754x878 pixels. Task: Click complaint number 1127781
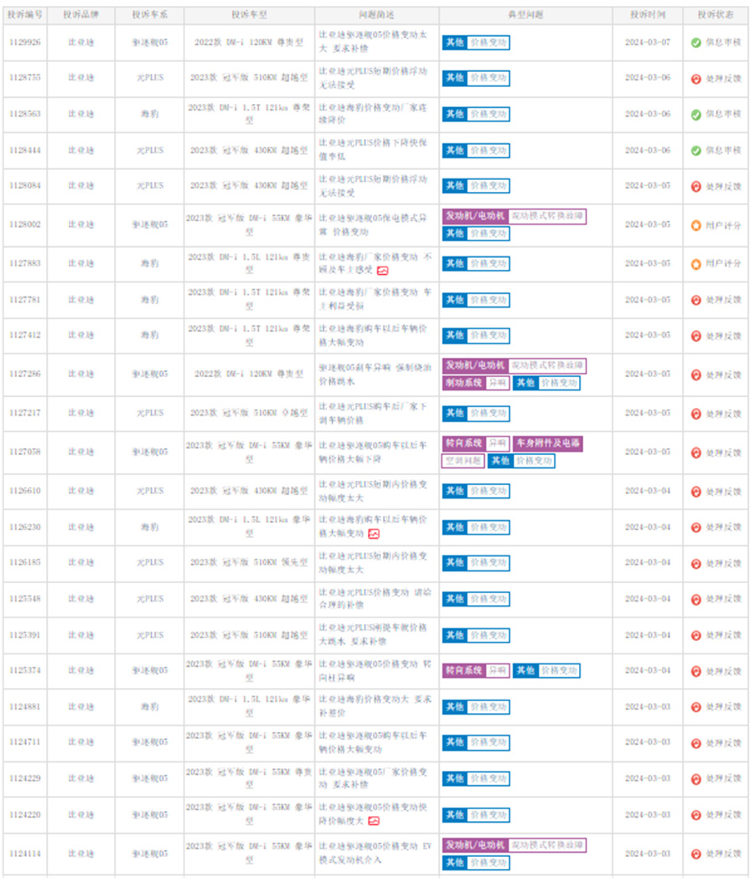click(25, 300)
